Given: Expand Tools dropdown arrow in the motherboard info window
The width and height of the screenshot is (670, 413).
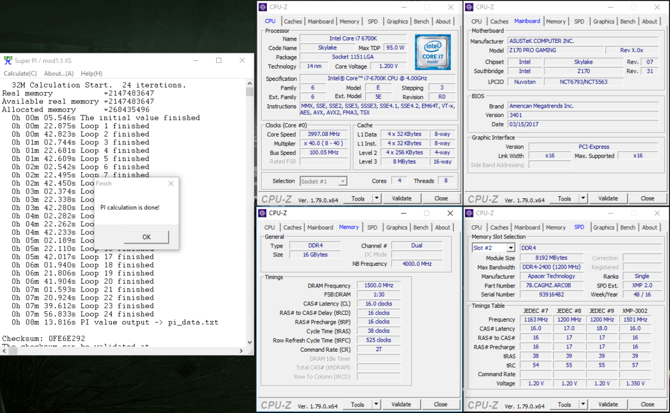Looking at the screenshot, I should coord(583,198).
